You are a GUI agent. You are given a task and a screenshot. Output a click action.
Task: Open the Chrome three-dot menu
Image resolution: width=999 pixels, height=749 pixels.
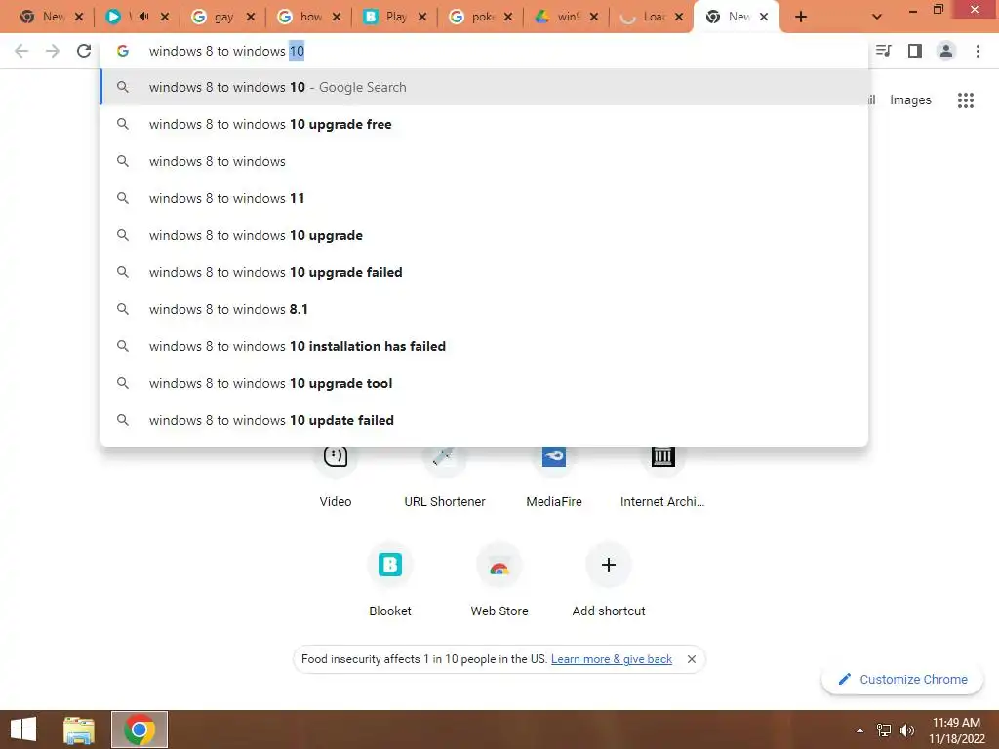tap(978, 51)
